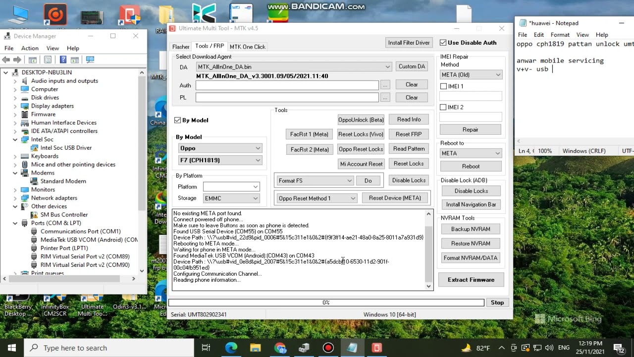Open the DA file dropdown
This screenshot has width=634, height=357.
[294, 66]
